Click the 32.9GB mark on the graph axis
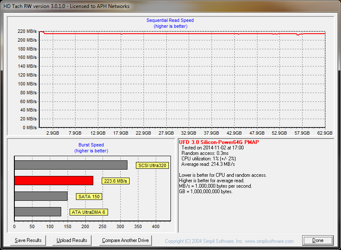The image size is (341, 250). pyautogui.click(x=189, y=133)
